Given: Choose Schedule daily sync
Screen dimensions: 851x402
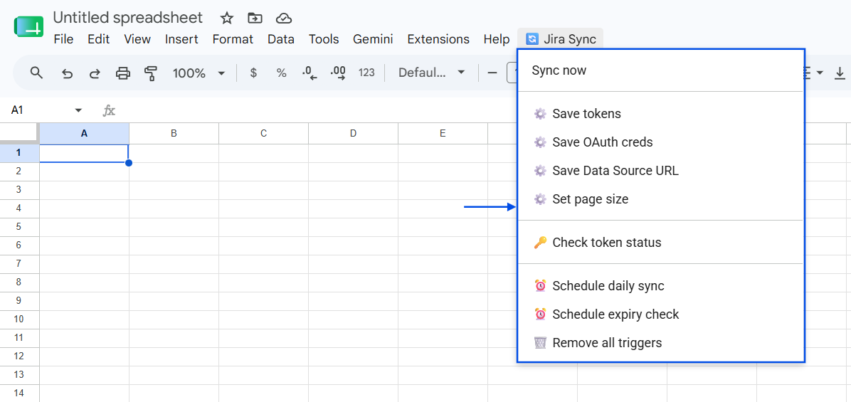Looking at the screenshot, I should [660, 286].
